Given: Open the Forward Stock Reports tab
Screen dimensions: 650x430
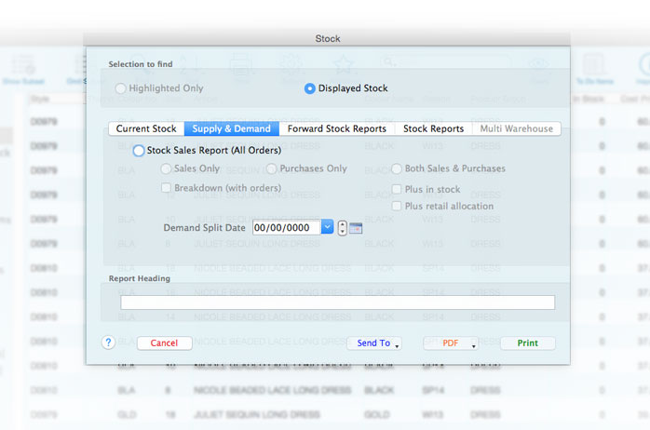Looking at the screenshot, I should (x=337, y=128).
